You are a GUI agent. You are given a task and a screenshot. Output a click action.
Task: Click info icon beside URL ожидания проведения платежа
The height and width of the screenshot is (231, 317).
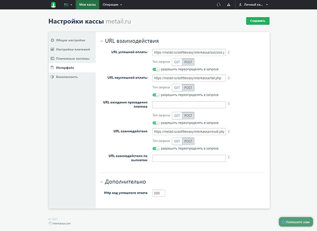pos(230,104)
